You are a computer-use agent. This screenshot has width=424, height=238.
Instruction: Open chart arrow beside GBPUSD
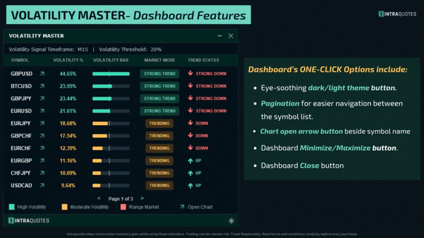click(42, 74)
